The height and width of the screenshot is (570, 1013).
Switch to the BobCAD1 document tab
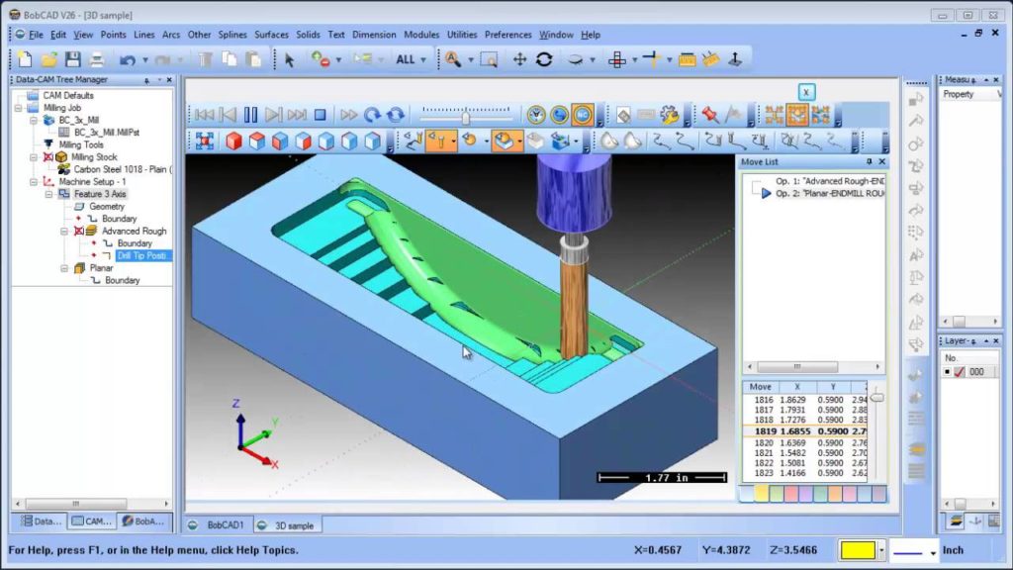tap(219, 525)
